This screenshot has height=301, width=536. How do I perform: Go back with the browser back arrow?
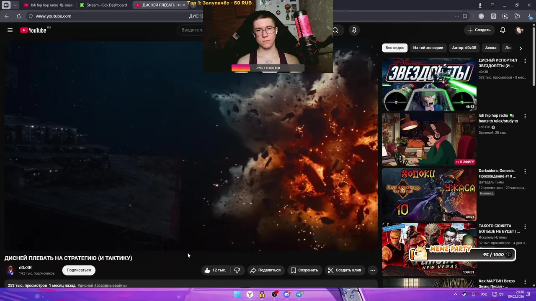[7, 16]
